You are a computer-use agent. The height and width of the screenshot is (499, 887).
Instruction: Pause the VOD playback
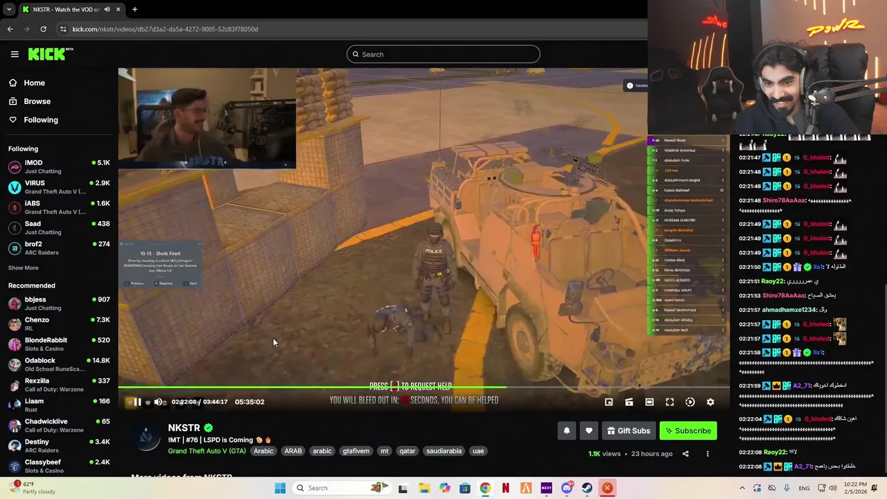pos(137,402)
